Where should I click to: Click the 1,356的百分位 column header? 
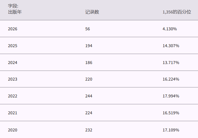176,12
